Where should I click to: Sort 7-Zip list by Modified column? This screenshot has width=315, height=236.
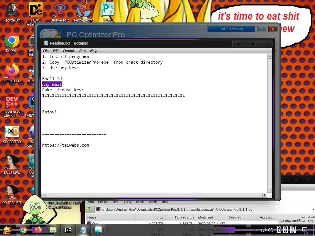coord(212,217)
